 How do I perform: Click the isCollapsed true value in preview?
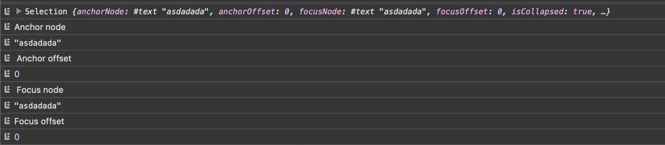click(x=582, y=11)
